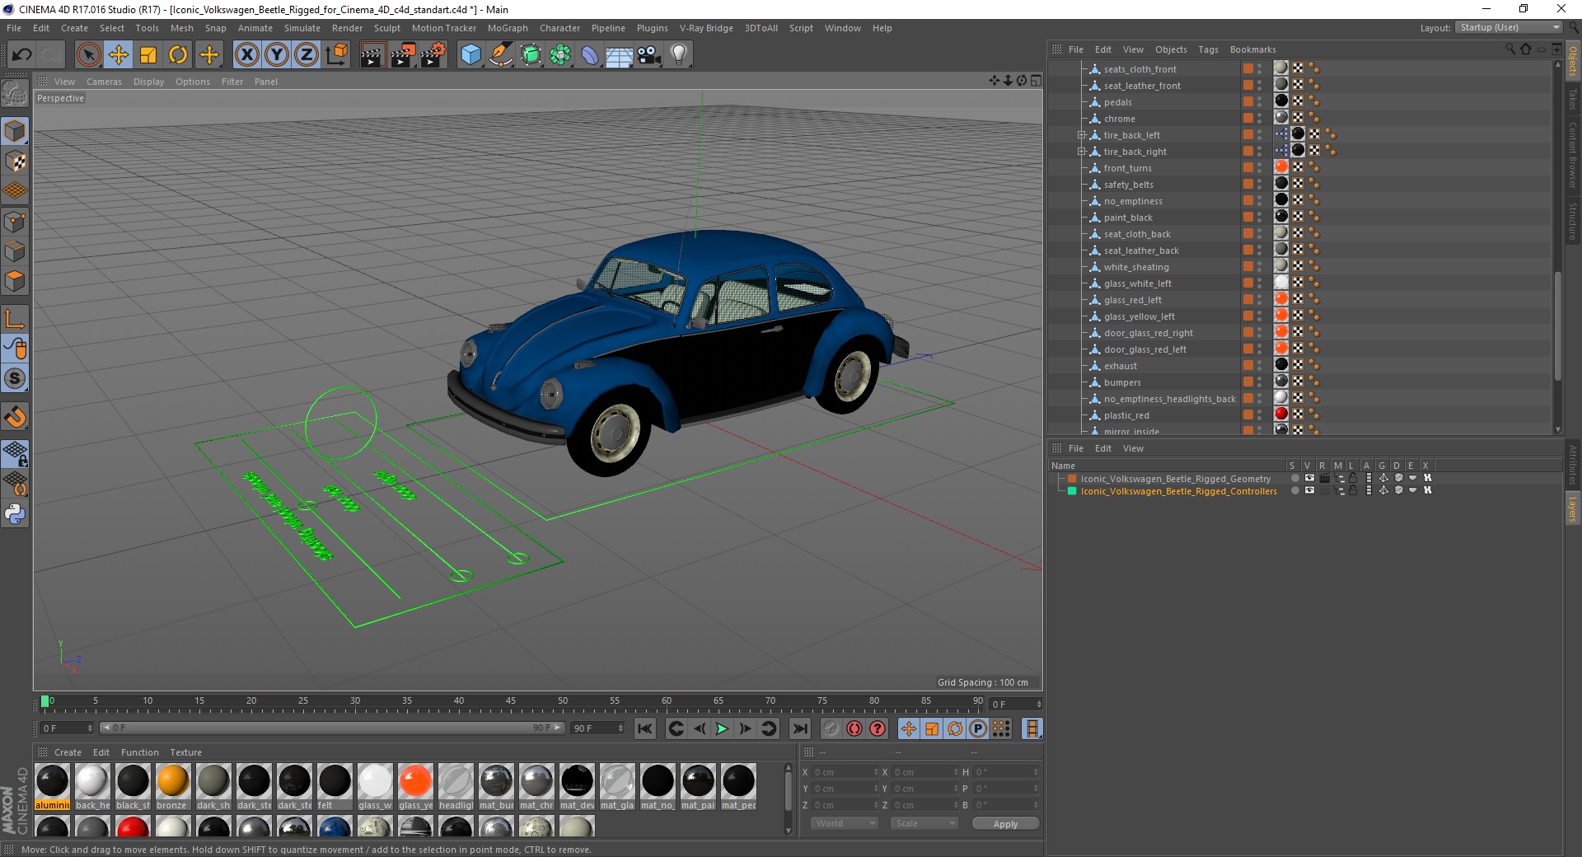This screenshot has height=857, width=1582.
Task: Click the current frame 0 F stepper at left
Action: [x=90, y=728]
